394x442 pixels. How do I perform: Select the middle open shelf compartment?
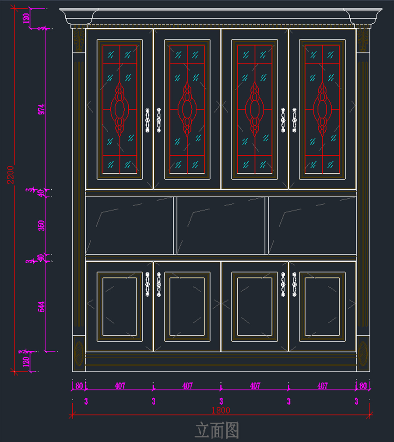pyautogui.click(x=221, y=225)
